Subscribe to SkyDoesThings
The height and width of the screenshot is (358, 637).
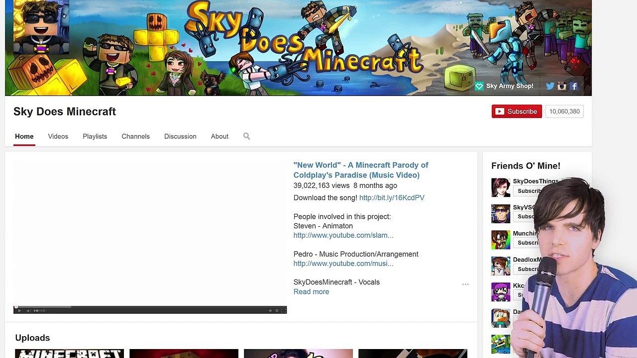[x=528, y=191]
